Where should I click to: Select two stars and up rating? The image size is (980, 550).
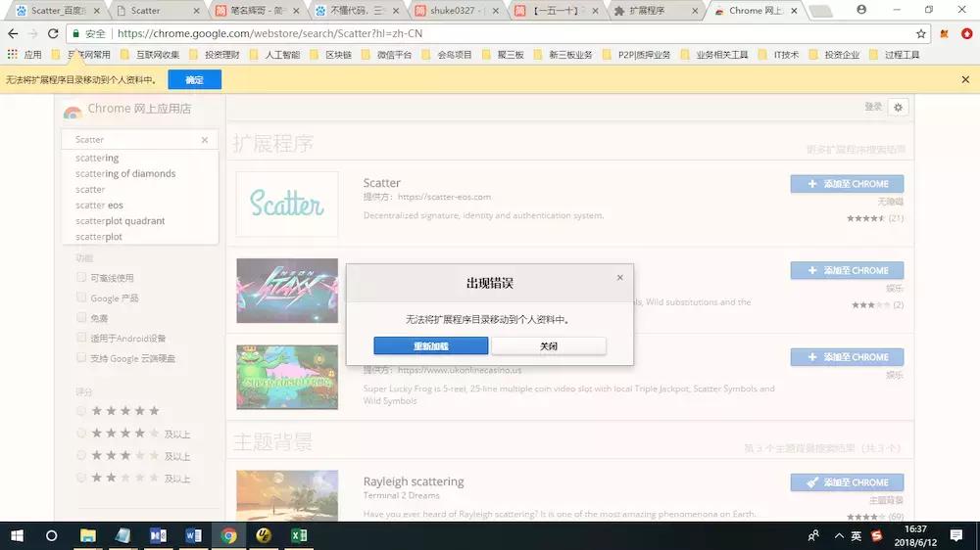81,478
